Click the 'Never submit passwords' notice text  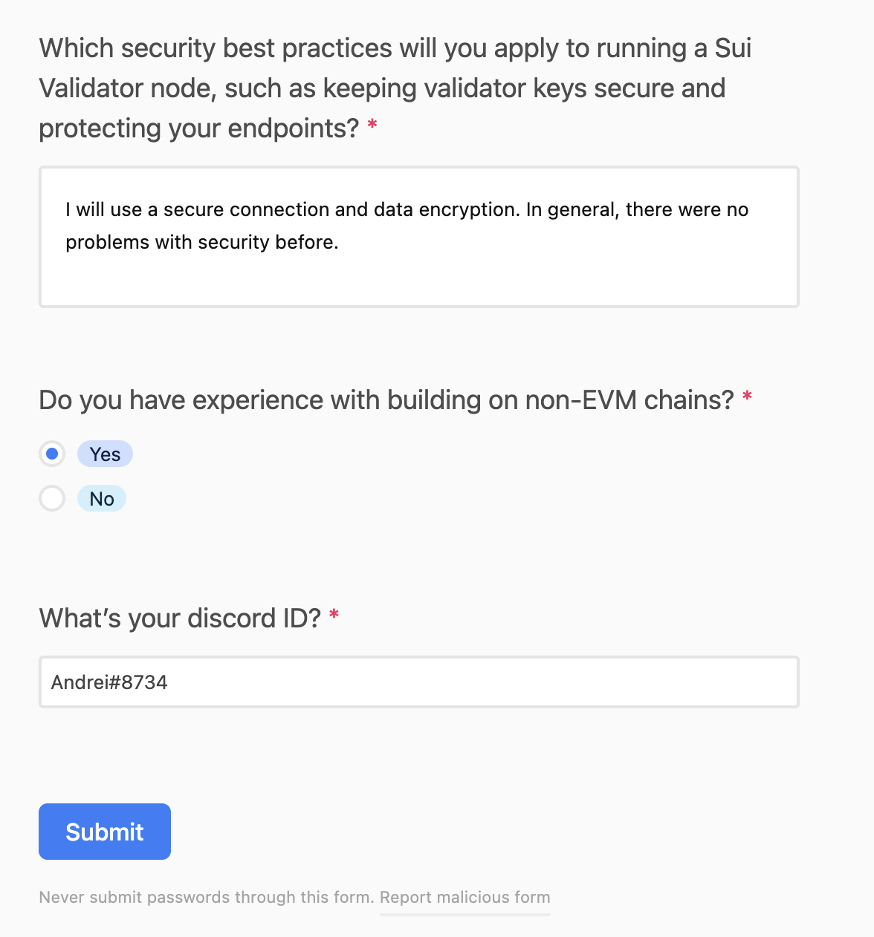(x=206, y=897)
